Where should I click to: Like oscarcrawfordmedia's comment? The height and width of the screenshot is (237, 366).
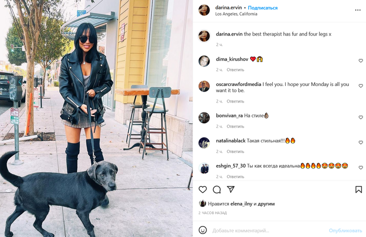click(x=360, y=86)
